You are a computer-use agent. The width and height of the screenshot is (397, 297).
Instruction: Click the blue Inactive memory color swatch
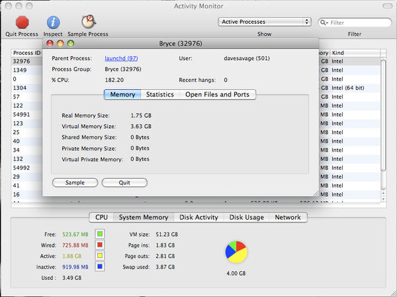[100, 267]
